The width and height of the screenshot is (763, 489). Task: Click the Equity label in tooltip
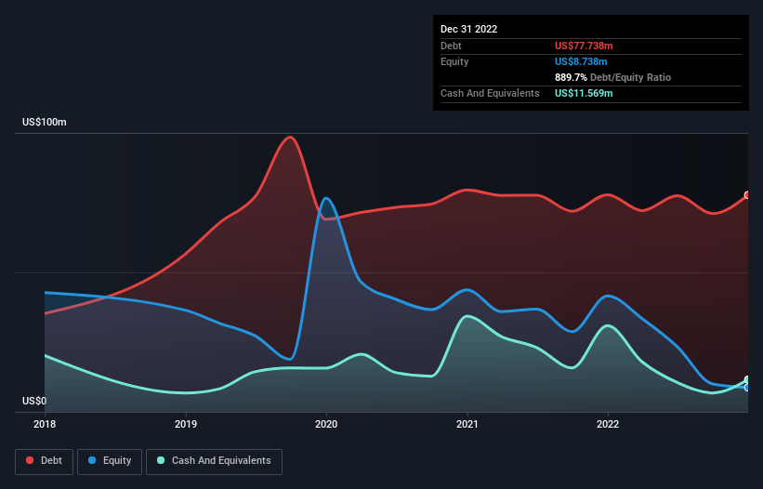point(454,61)
